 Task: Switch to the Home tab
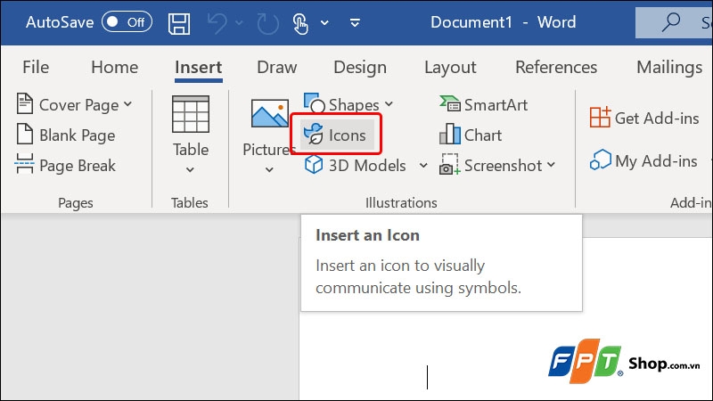pyautogui.click(x=115, y=68)
